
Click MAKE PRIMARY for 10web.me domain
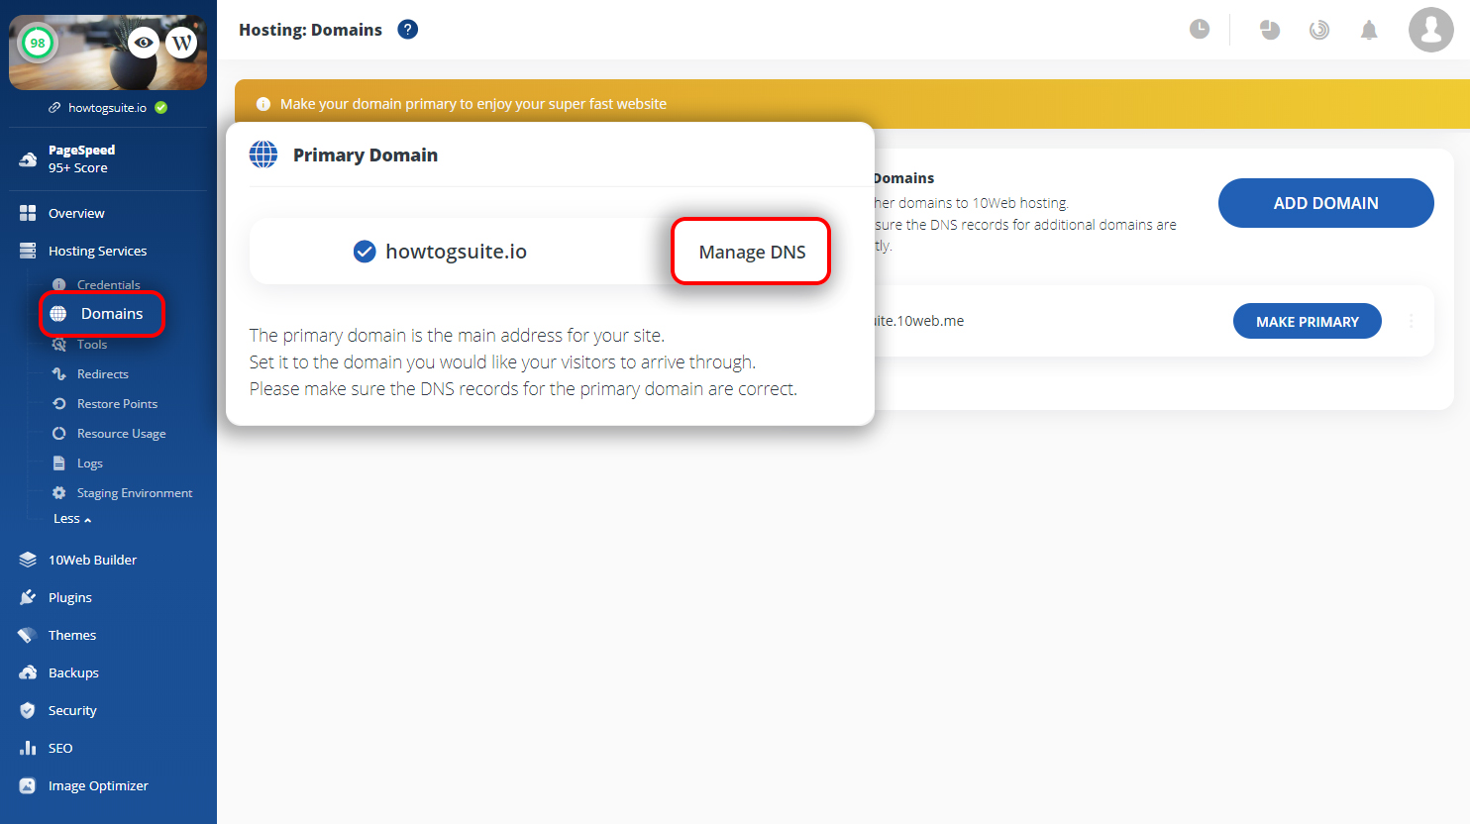tap(1308, 321)
